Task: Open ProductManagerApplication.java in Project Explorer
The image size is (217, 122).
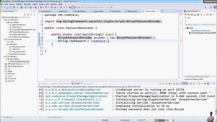Action: [x=24, y=29]
